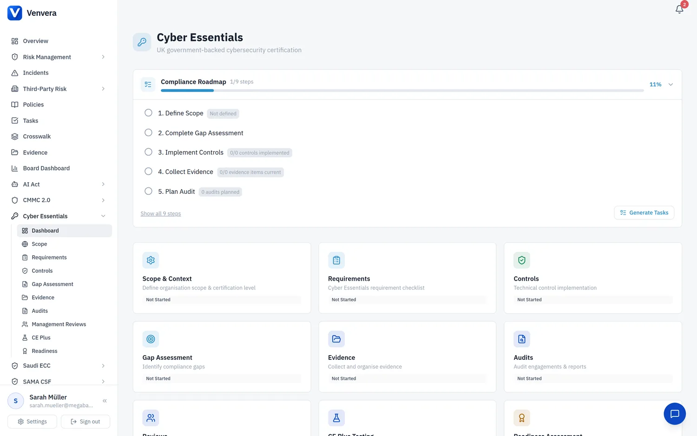This screenshot has height=436, width=697.
Task: Open the Audits submenu item
Action: click(65, 311)
